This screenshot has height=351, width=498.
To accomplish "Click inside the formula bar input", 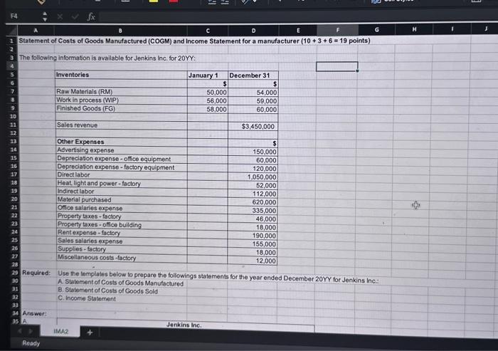I will (295, 17).
